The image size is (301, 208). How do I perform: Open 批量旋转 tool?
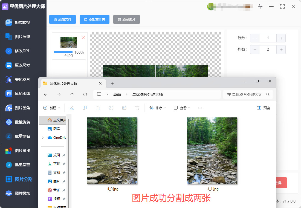tap(18, 122)
